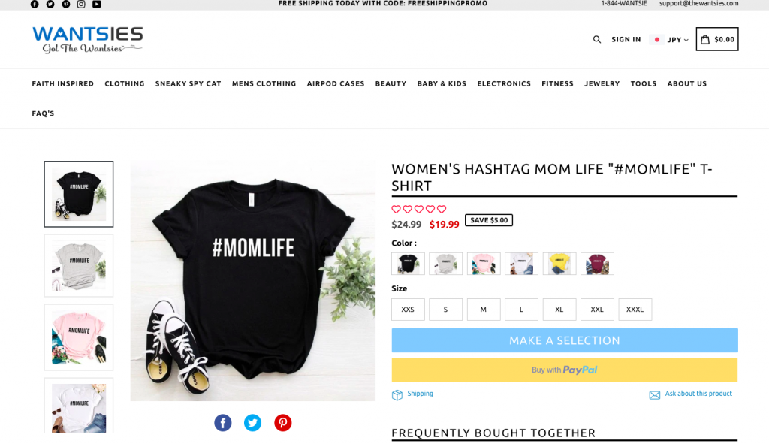
Task: Open the Jewelry menu
Action: coord(602,84)
